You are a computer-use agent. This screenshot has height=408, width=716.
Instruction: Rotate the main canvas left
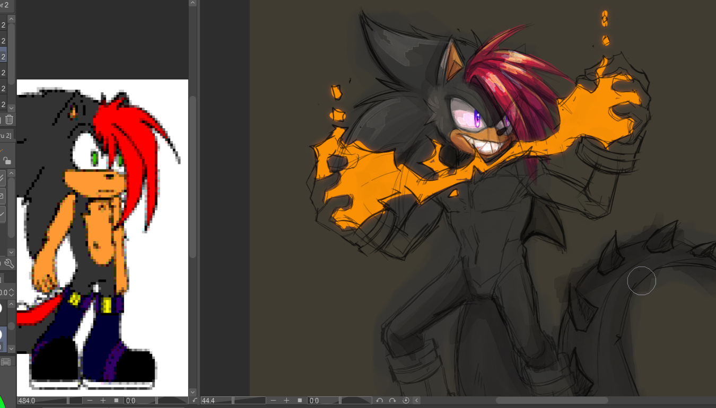click(x=379, y=401)
